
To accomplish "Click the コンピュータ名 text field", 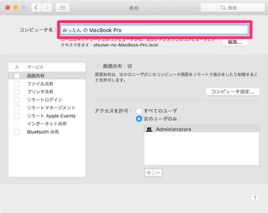I will point(154,30).
